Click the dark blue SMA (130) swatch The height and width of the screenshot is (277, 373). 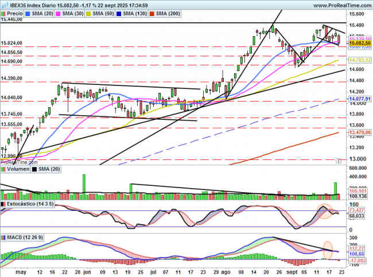point(119,14)
